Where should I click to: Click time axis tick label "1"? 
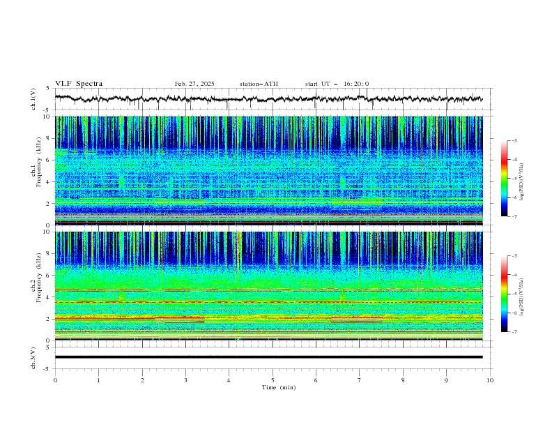pos(98,380)
